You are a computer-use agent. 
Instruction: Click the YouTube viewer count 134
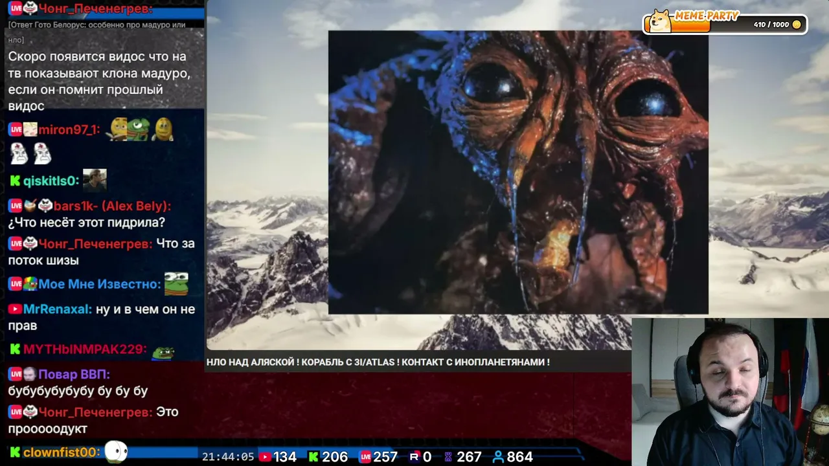coord(285,457)
